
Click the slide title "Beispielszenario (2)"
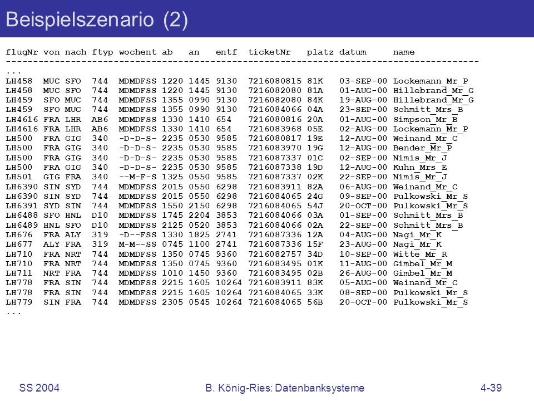tap(97, 19)
